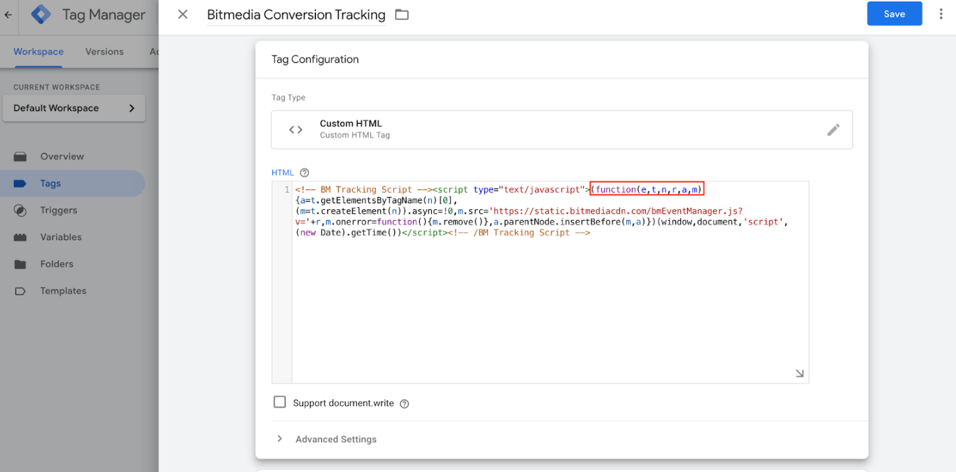Select the Custom HTML code type indicator
This screenshot has width=956, height=472.
(295, 129)
